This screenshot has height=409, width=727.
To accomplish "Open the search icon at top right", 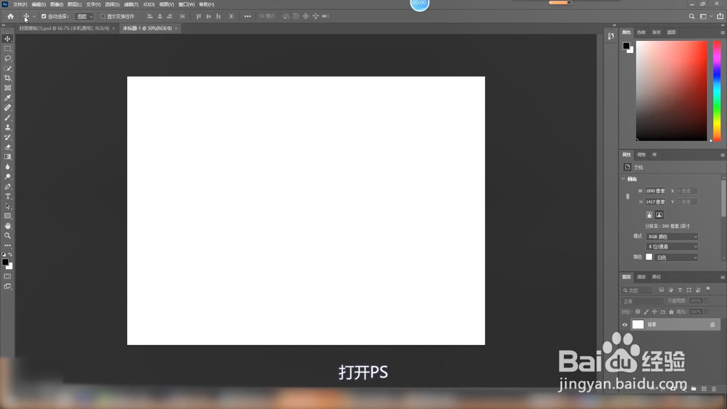I will click(x=692, y=16).
